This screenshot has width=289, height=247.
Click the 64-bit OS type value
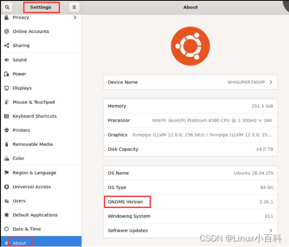(x=267, y=187)
